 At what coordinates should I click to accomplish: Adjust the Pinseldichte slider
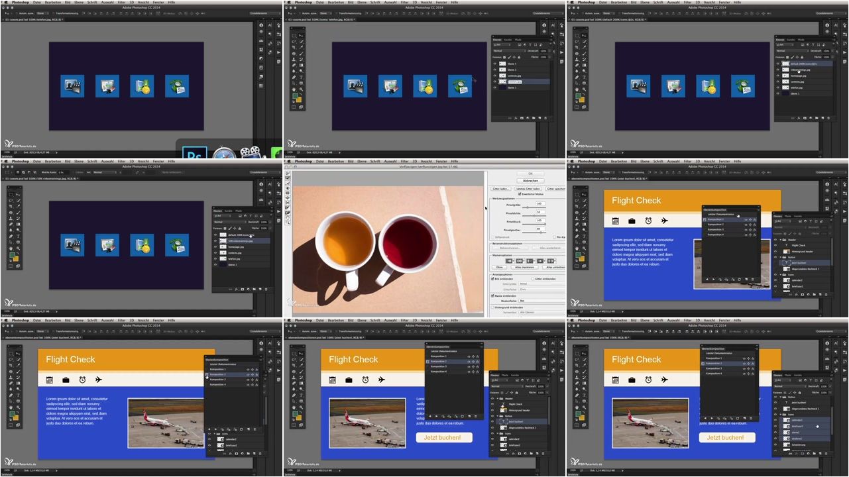[534, 216]
